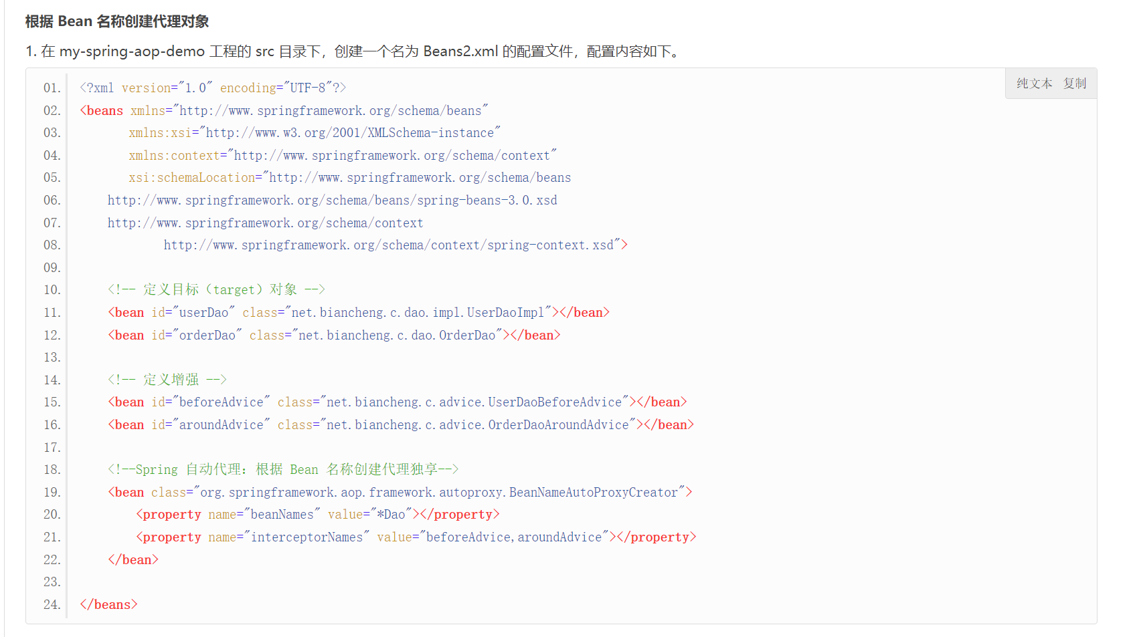Screen dimensions: 1139x637
Task: Click the step 1 instruction mentioning Beans2.xml
Action: 353,51
